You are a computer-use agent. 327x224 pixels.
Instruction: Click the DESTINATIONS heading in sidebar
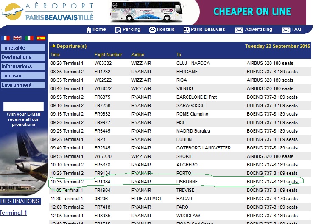pos(20,201)
